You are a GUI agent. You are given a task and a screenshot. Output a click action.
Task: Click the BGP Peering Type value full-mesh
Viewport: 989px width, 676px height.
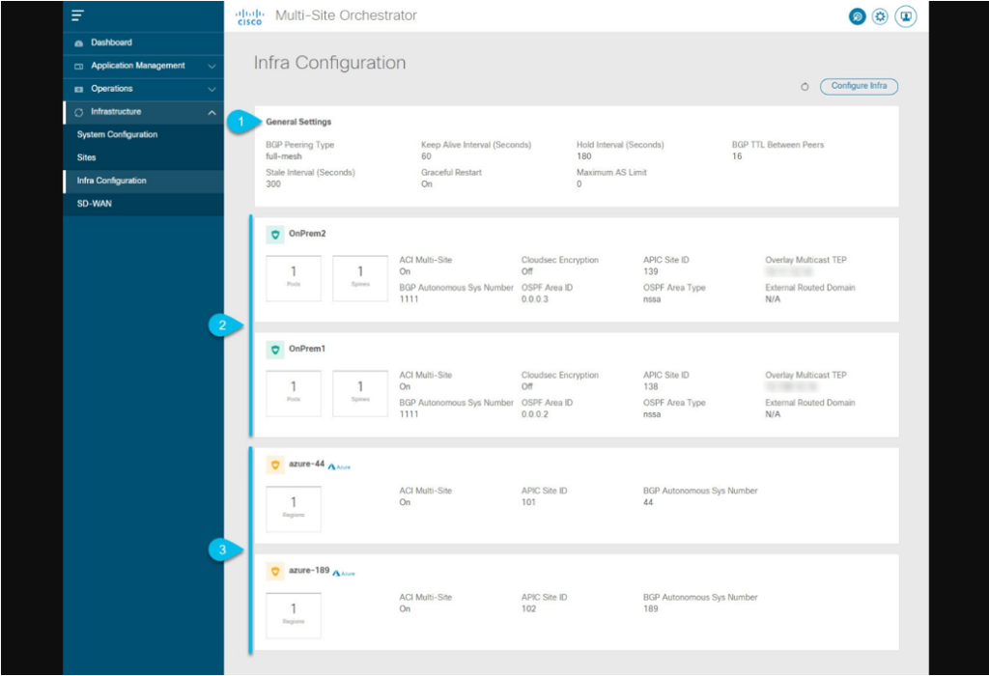tap(284, 156)
